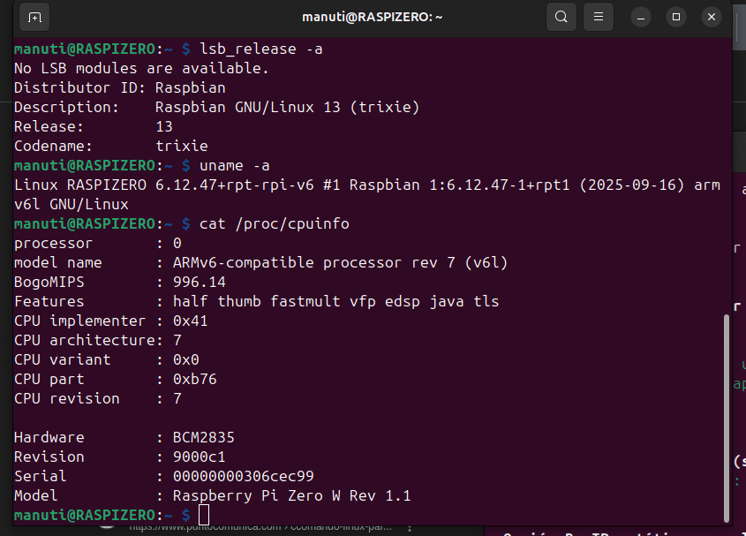Click the terminal vertical scrollbar thumb
Screen dimensions: 746x536
pos(727,415)
